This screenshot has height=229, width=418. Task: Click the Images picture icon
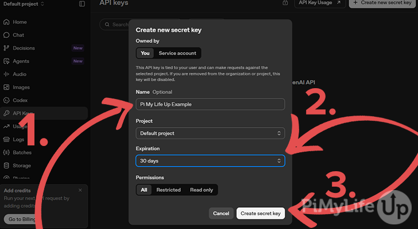pos(6,87)
